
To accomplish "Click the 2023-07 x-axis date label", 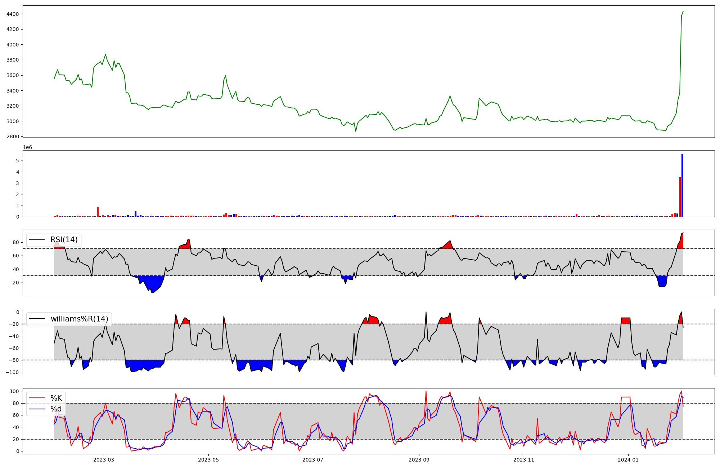I will (x=313, y=460).
